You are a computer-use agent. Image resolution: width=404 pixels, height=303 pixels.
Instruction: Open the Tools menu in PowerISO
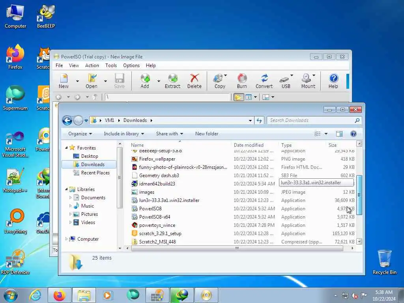[111, 65]
